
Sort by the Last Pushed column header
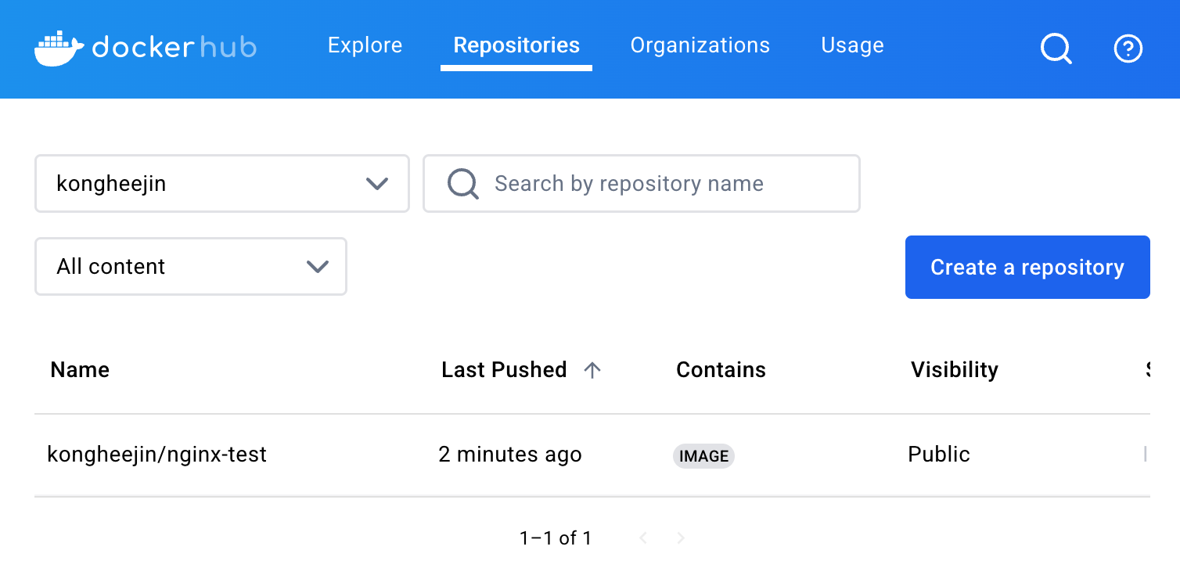click(x=504, y=370)
